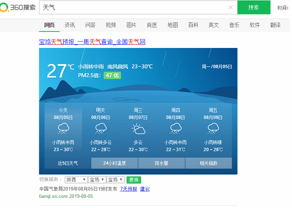
Task: Open the 良医 tab
Action: [x=152, y=25]
